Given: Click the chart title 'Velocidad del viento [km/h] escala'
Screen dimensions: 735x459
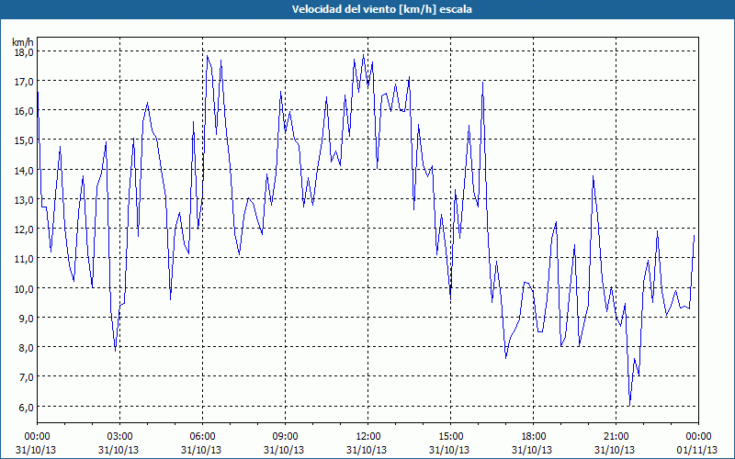Looking at the screenshot, I should coord(381,9).
